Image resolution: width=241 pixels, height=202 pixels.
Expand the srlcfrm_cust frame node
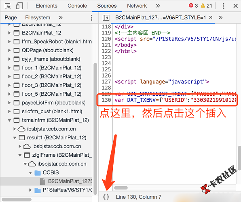click(9, 112)
